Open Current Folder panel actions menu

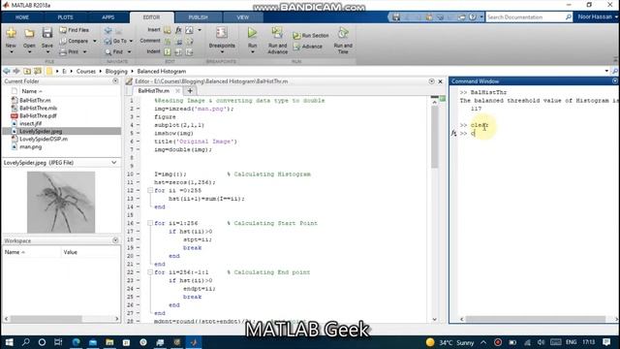115,81
